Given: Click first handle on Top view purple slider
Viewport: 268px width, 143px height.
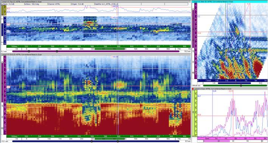Looking at the screenshot, I should (x=29, y=51).
